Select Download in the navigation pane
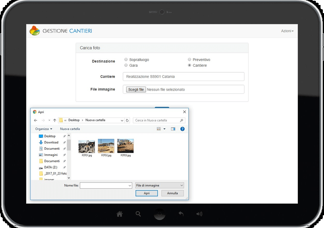Image resolution: width=324 pixels, height=228 pixels. pos(51,142)
